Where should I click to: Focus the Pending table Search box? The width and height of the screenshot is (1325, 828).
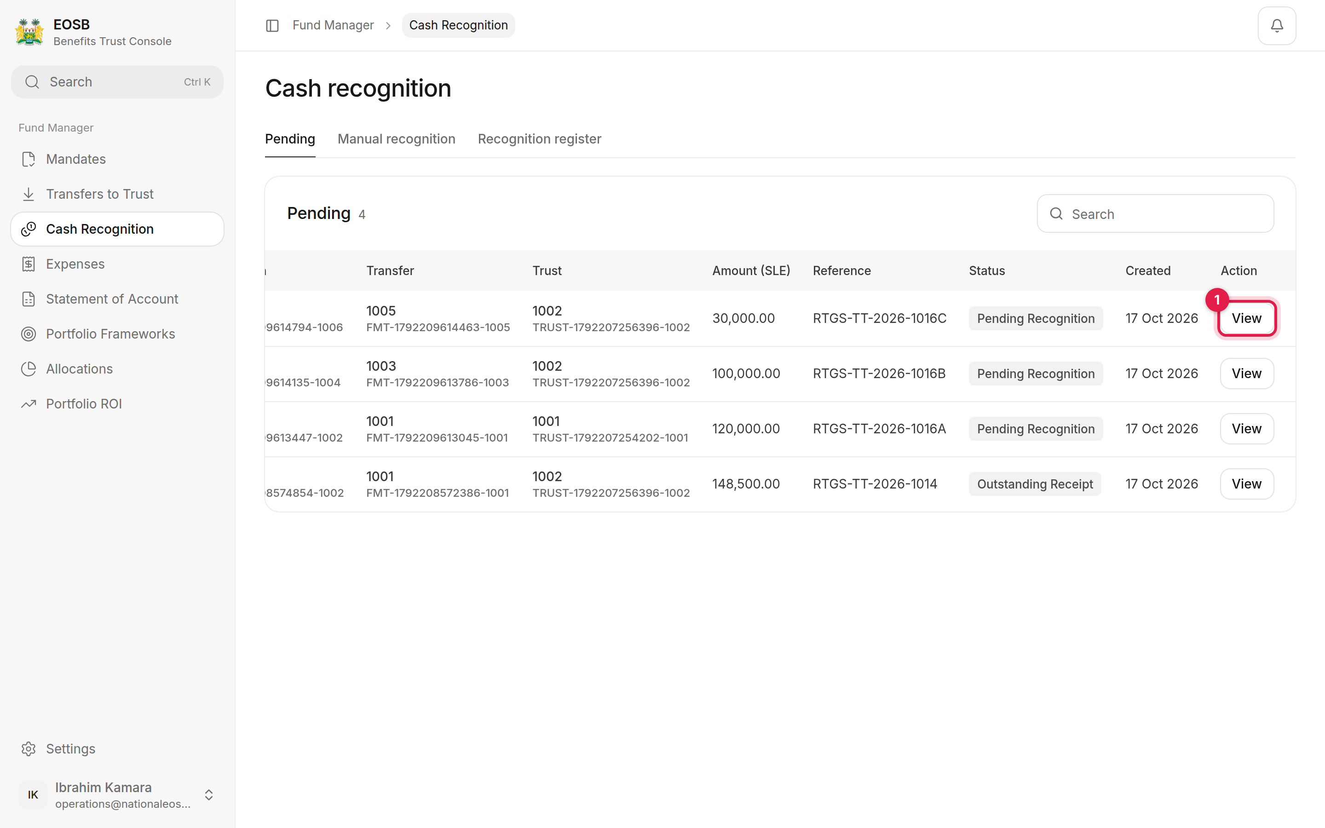pyautogui.click(x=1155, y=213)
